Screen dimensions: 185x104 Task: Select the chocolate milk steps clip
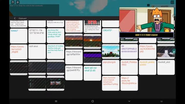point(18,24)
